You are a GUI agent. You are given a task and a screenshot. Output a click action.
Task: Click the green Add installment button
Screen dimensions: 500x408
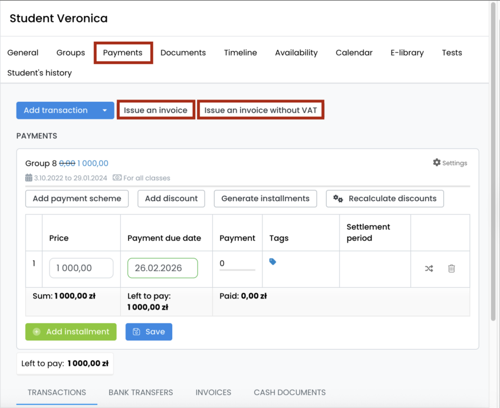[x=71, y=332]
